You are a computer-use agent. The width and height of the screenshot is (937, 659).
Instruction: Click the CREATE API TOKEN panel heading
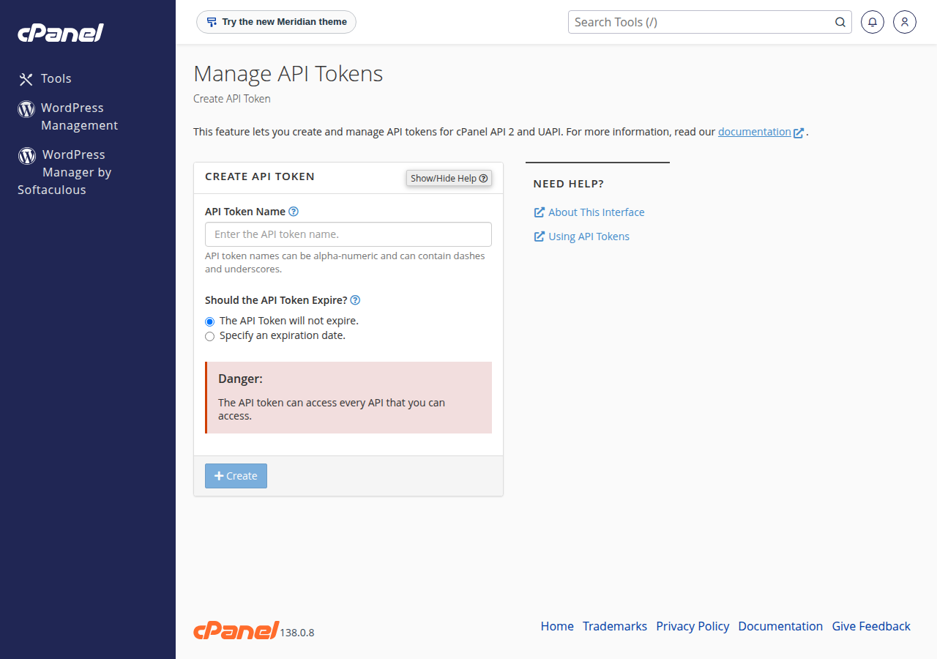point(260,176)
